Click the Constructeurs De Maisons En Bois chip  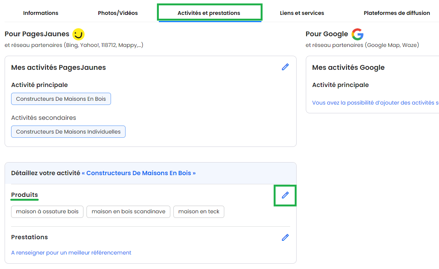pos(61,99)
